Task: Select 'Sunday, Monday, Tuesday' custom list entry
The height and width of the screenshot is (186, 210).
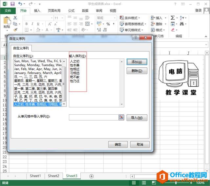Action: [x=38, y=65]
